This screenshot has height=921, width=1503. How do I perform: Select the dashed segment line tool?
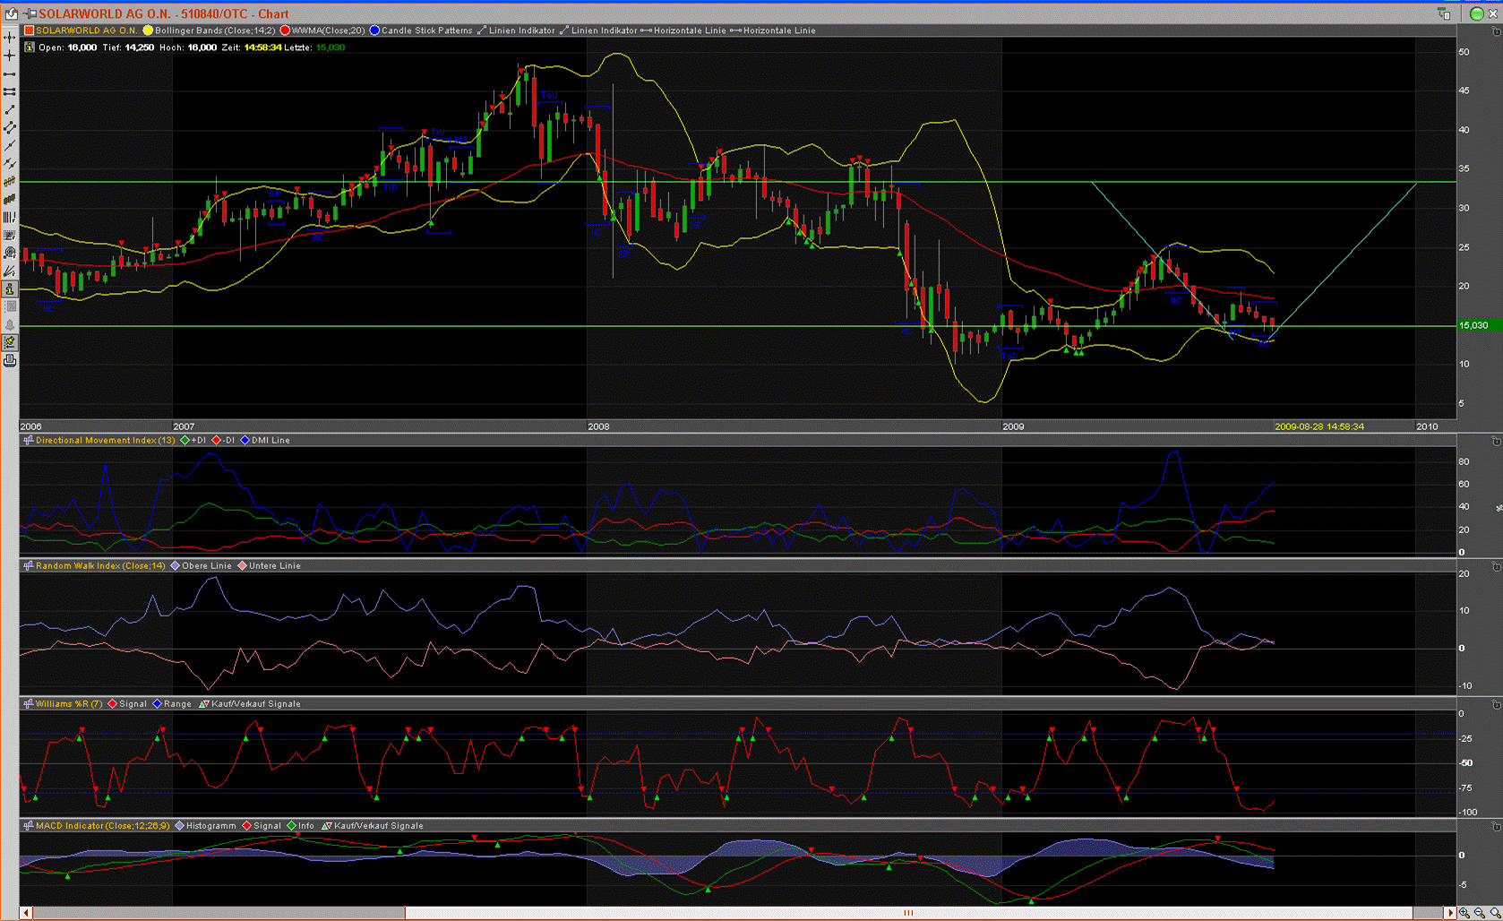(10, 163)
